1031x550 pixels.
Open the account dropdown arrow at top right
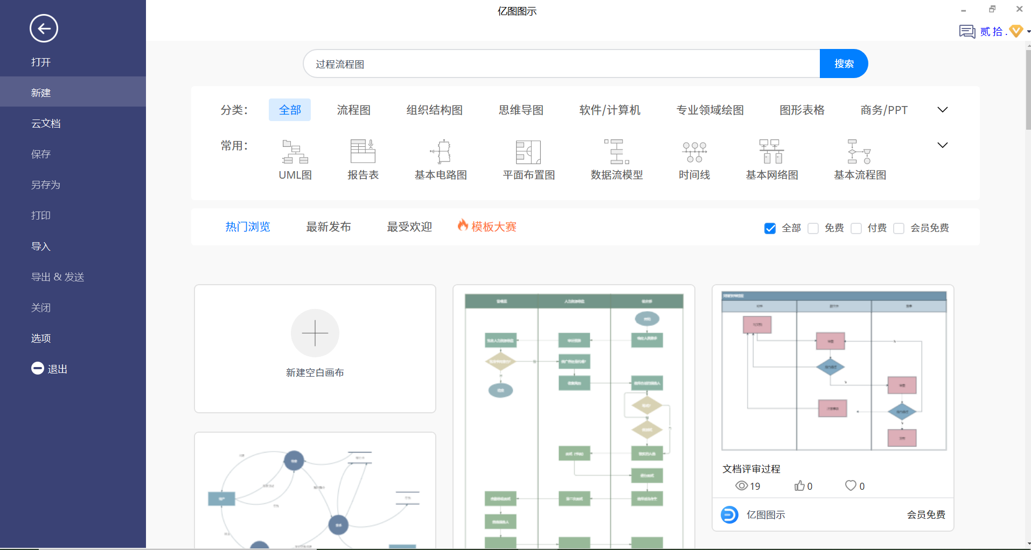(x=1028, y=32)
